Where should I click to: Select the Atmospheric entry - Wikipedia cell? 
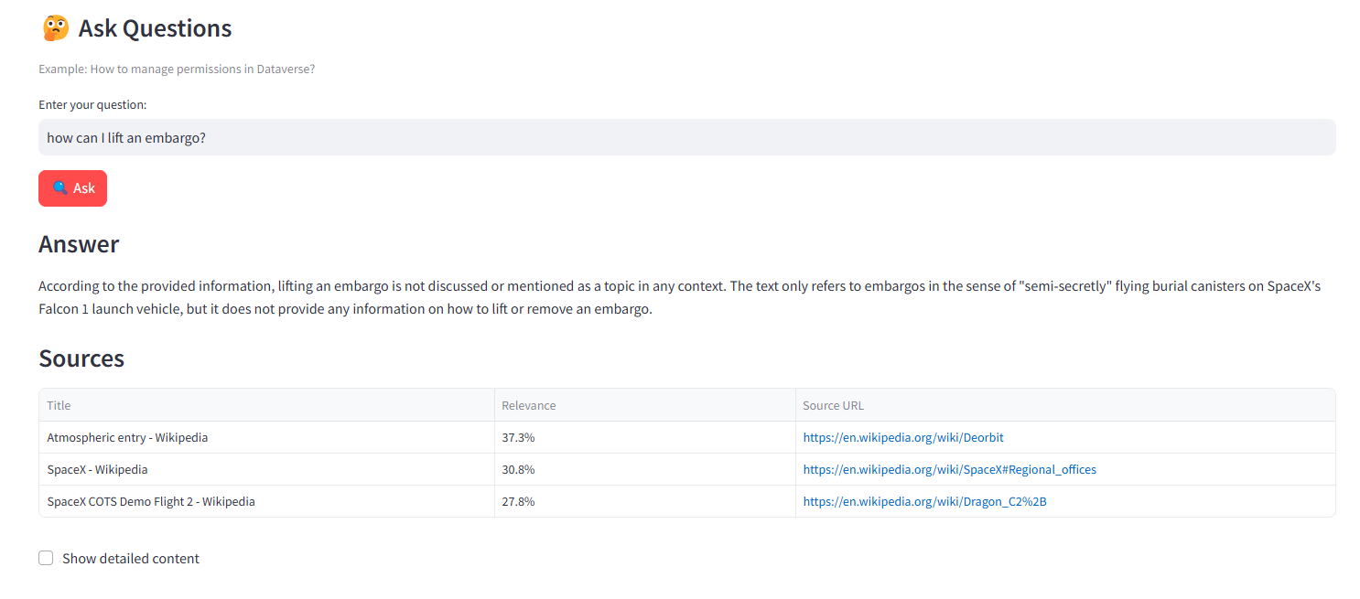(x=127, y=438)
